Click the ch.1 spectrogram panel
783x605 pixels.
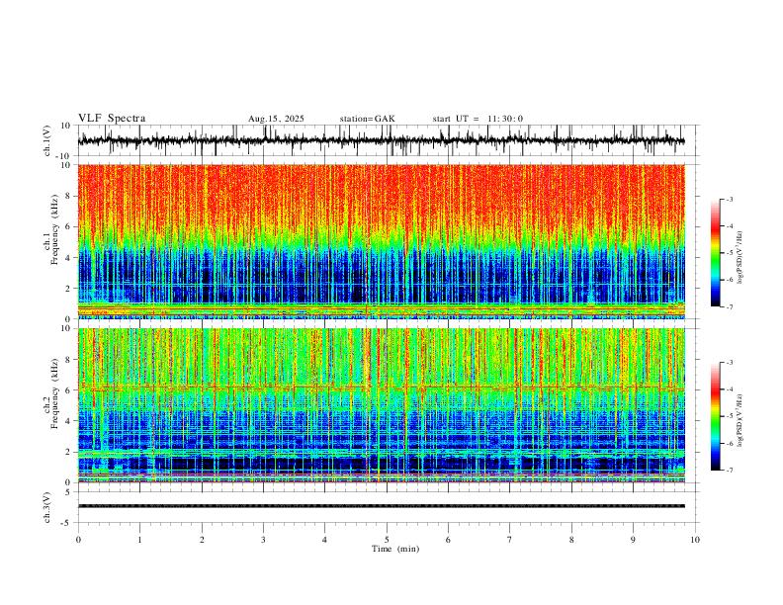(381, 241)
